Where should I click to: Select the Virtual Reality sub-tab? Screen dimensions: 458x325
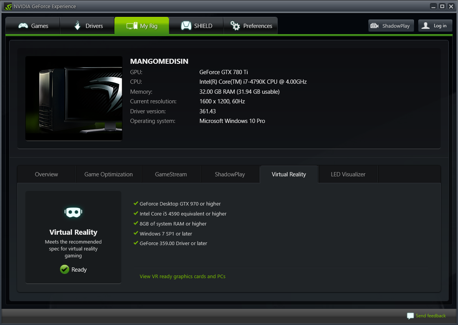click(x=289, y=174)
